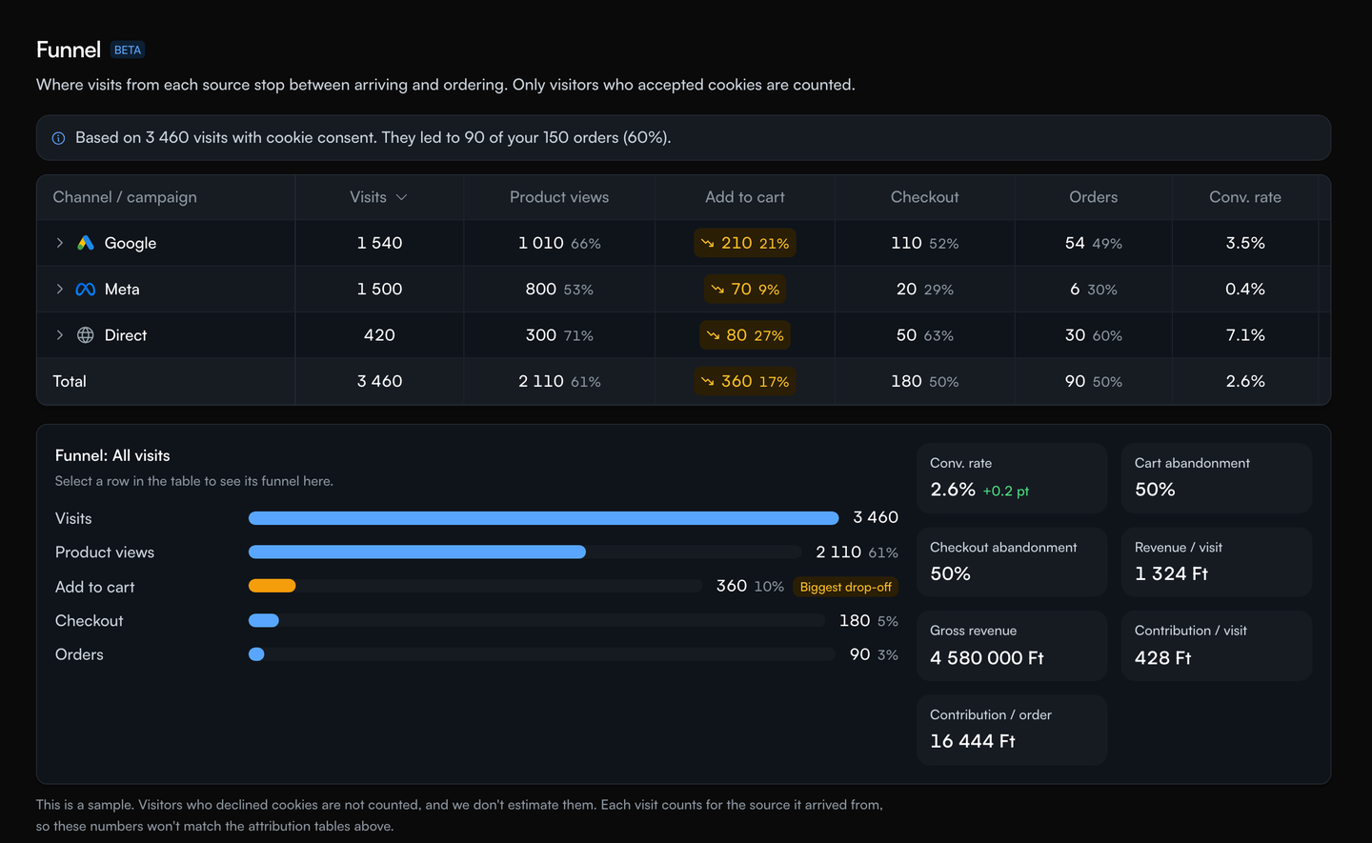The width and height of the screenshot is (1372, 843).
Task: Click the Conv. rate 2.6% metric card
Action: [x=1012, y=478]
